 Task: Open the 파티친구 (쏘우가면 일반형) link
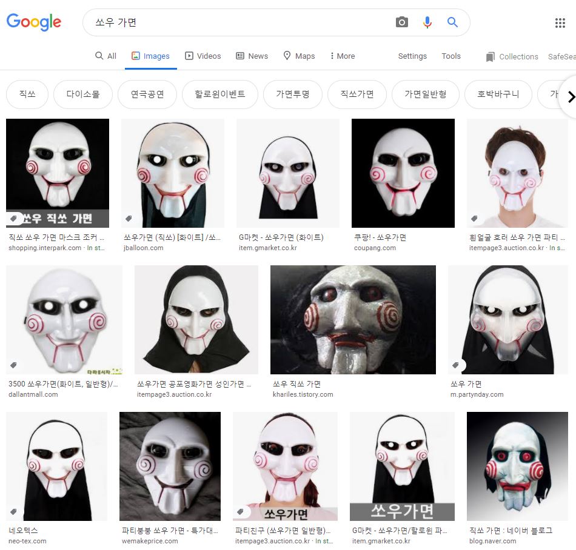coord(283,530)
